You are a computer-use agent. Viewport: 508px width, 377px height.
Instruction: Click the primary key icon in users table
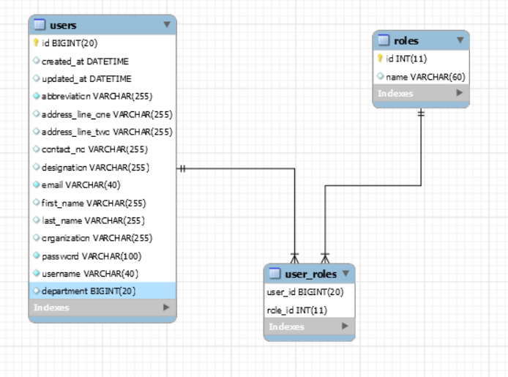(36, 43)
